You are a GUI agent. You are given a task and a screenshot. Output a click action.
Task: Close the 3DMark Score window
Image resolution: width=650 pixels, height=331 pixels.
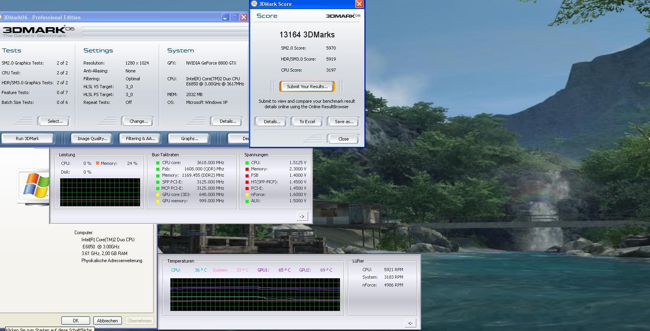(359, 4)
